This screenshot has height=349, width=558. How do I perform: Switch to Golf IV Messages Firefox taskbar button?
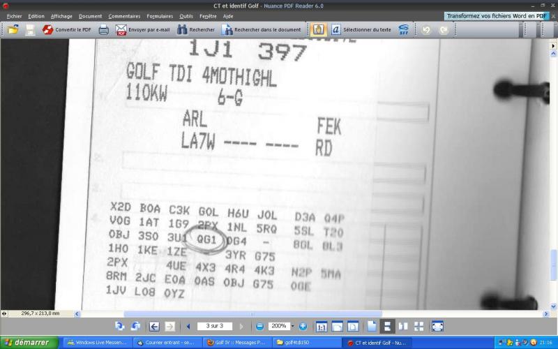(x=236, y=343)
